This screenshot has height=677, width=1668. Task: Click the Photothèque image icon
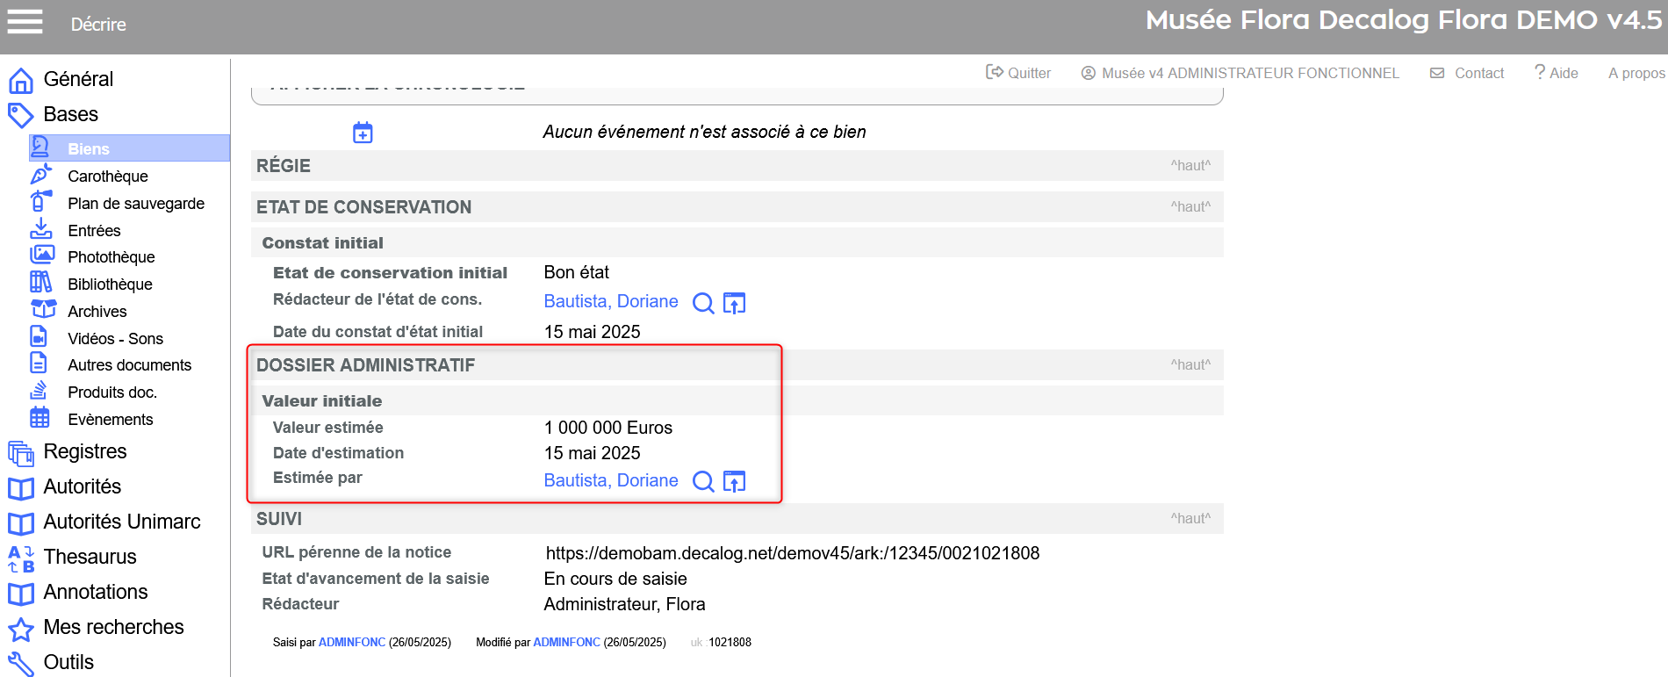pyautogui.click(x=40, y=256)
